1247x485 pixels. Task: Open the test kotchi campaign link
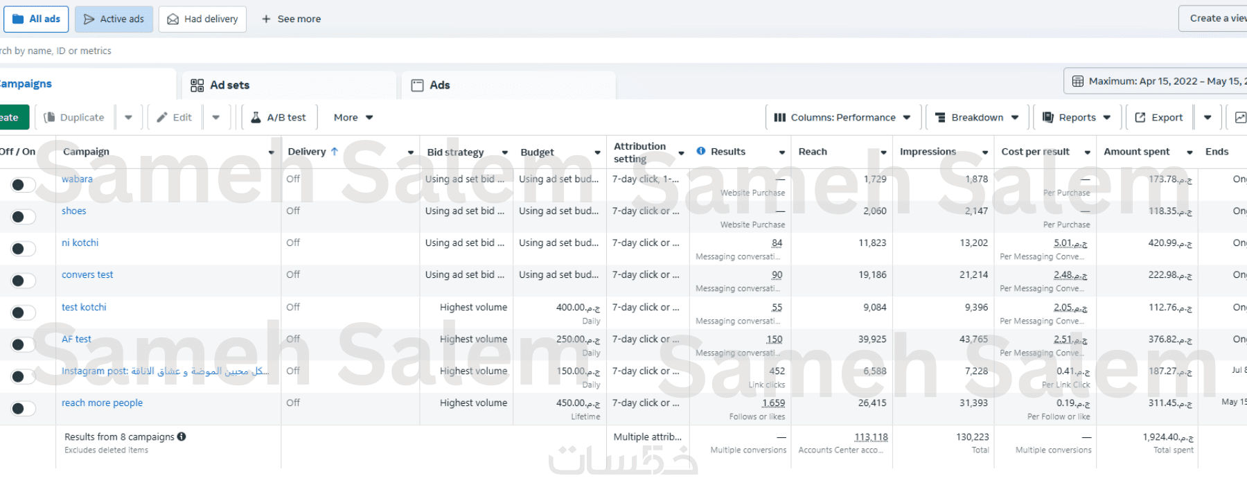coord(84,307)
